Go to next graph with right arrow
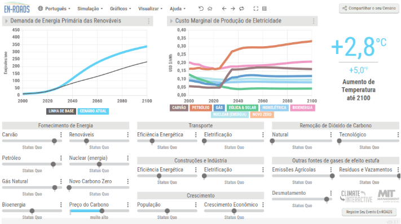This screenshot has height=224, width=401. click(x=233, y=8)
